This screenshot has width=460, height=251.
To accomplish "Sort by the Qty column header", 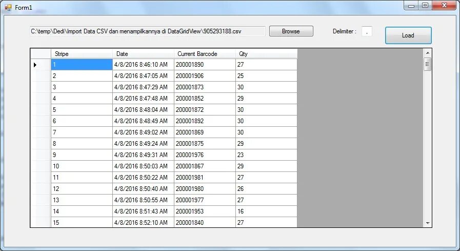I will (x=266, y=54).
